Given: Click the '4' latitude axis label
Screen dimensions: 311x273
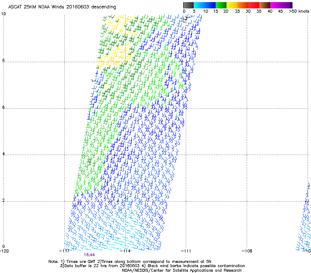Looking at the screenshot, I should coord(3,154).
